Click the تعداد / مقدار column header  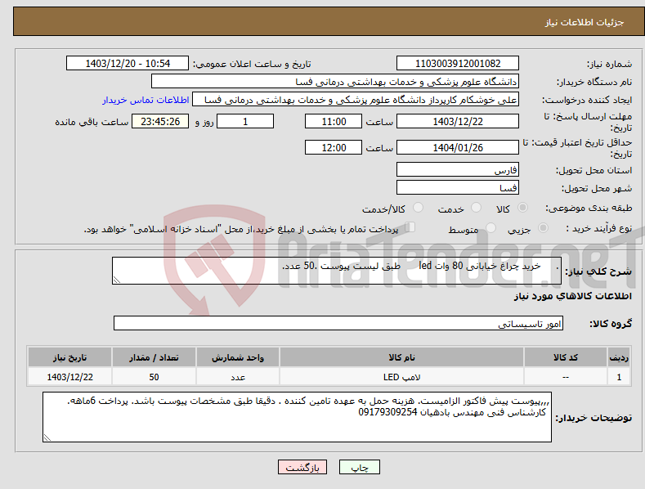click(154, 357)
